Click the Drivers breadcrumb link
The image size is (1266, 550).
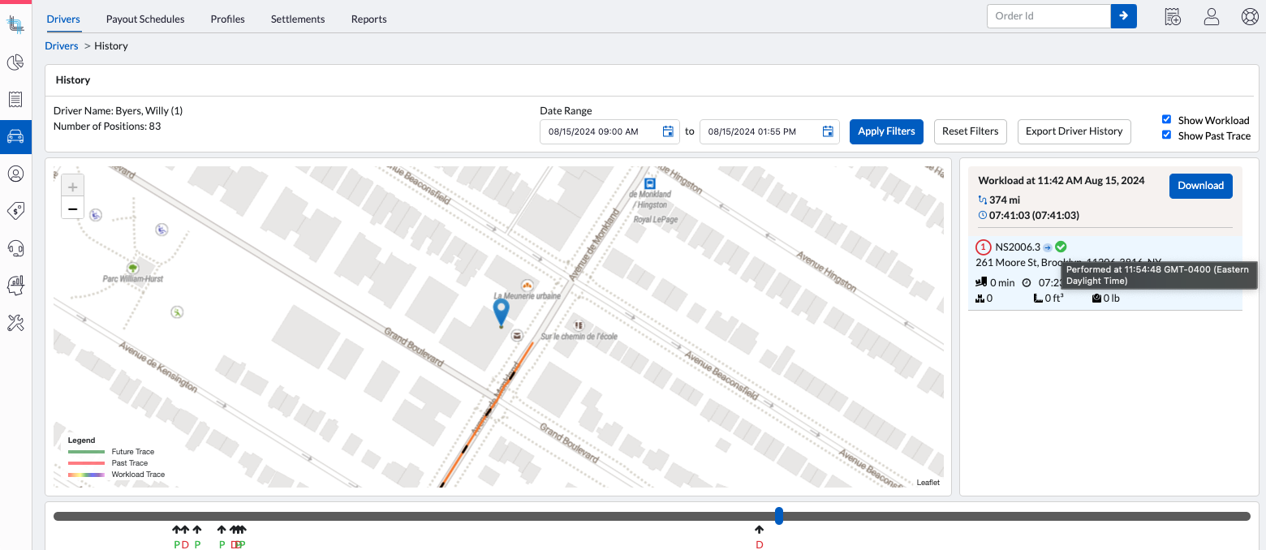click(62, 46)
